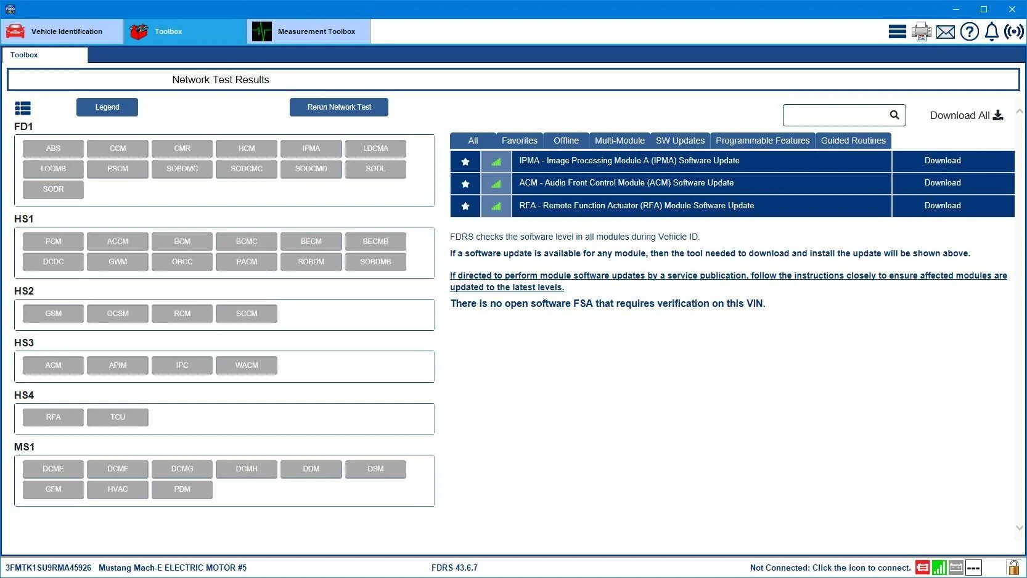Open the service publication instructions link
The height and width of the screenshot is (578, 1027).
728,281
